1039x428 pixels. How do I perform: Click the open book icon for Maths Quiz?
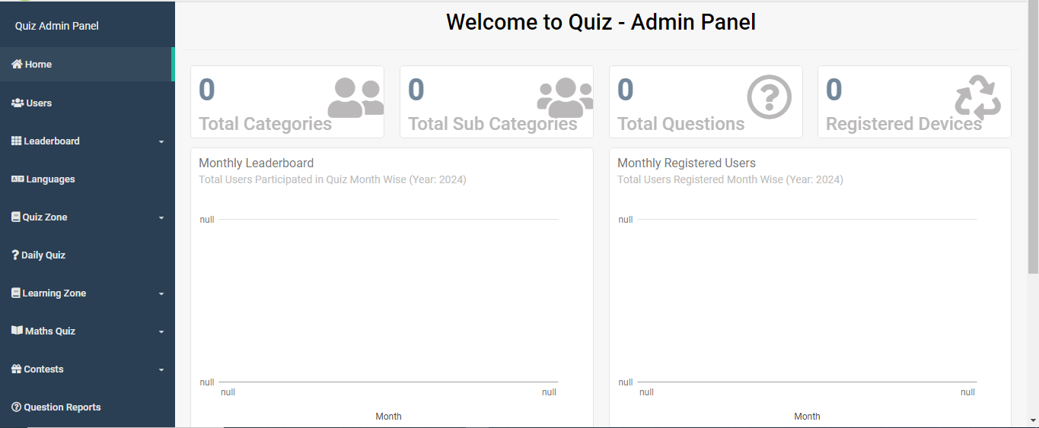tap(17, 331)
